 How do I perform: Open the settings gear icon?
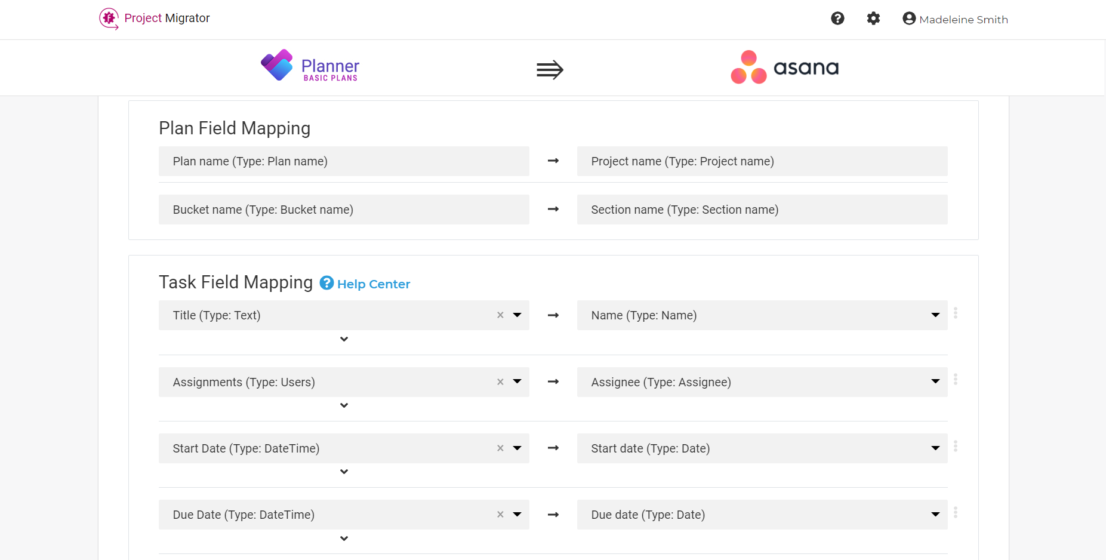point(873,19)
